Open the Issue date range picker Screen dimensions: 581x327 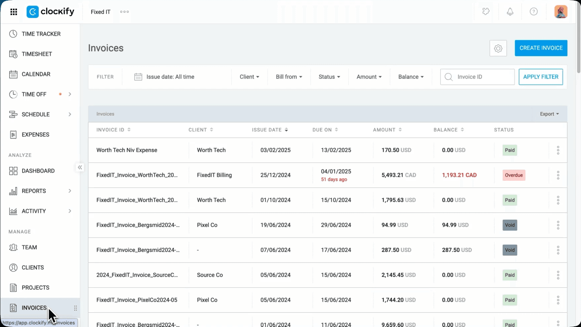click(x=164, y=77)
